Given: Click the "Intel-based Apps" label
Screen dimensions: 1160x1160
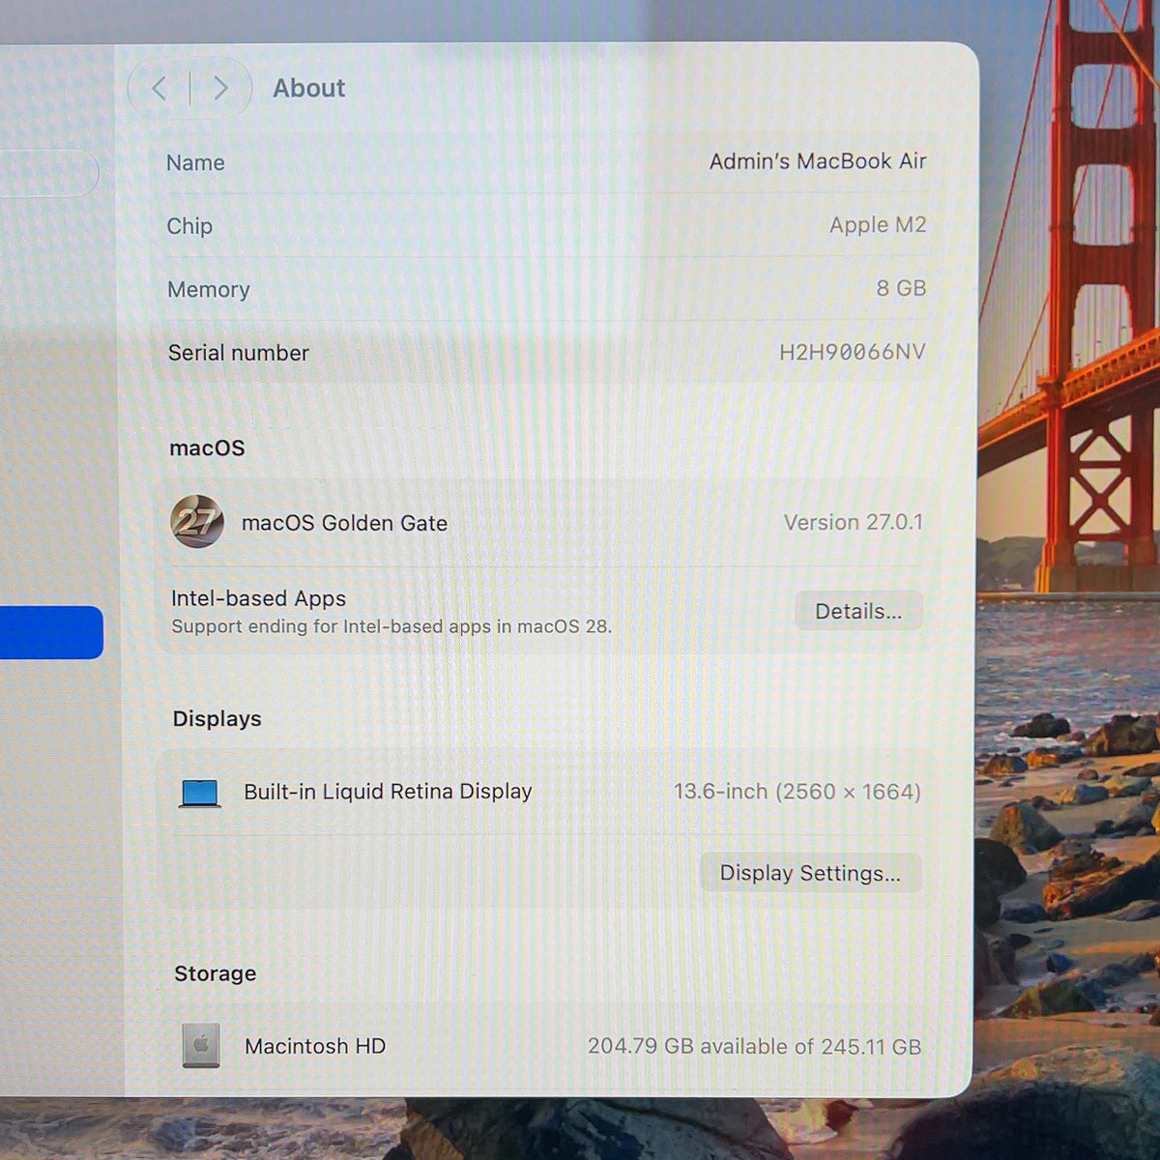Looking at the screenshot, I should [x=258, y=598].
